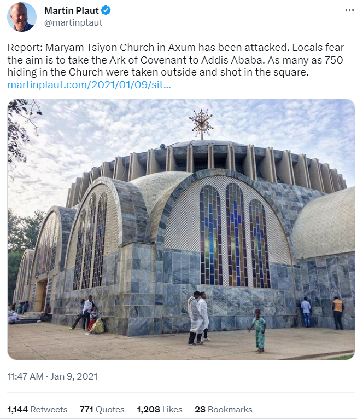Open the @martinplaut handle link
Screen dimensions: 357x419
[x=73, y=23]
